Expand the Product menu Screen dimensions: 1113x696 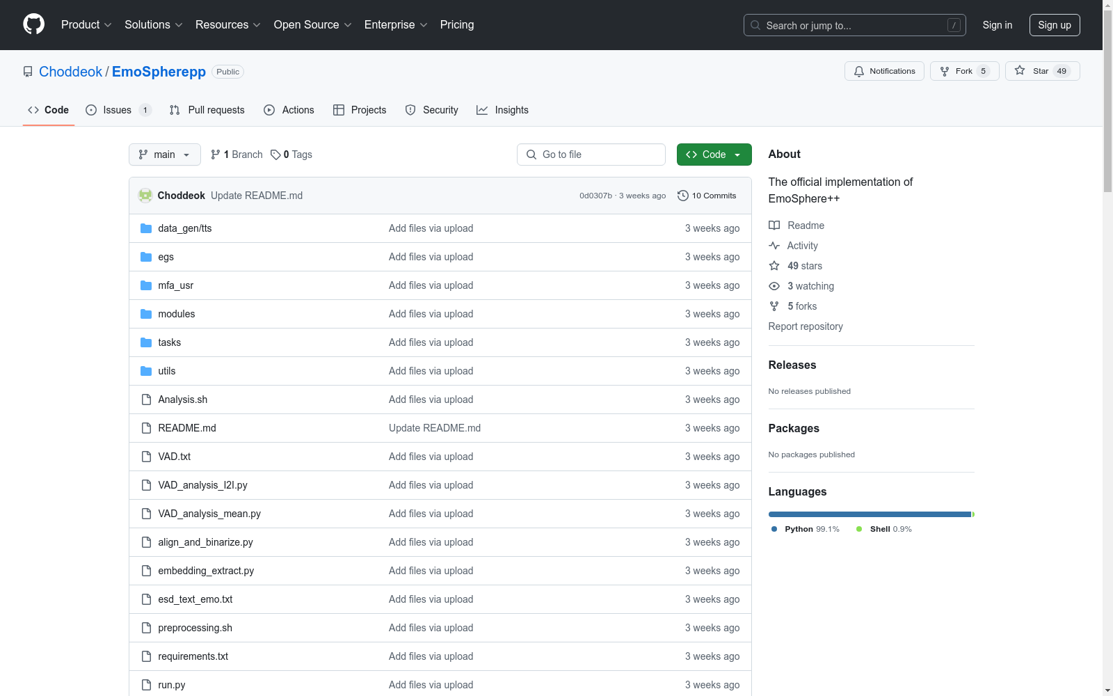pyautogui.click(x=86, y=24)
